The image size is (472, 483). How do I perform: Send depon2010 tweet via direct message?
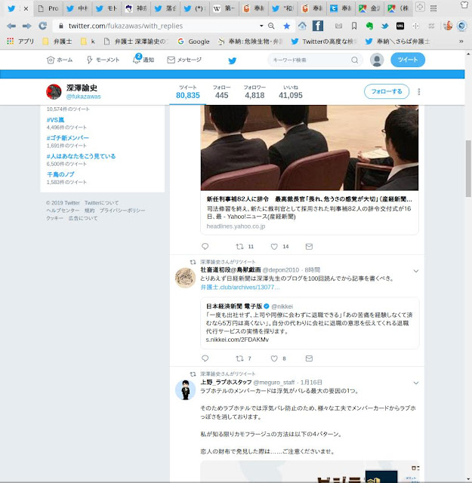coord(309,358)
